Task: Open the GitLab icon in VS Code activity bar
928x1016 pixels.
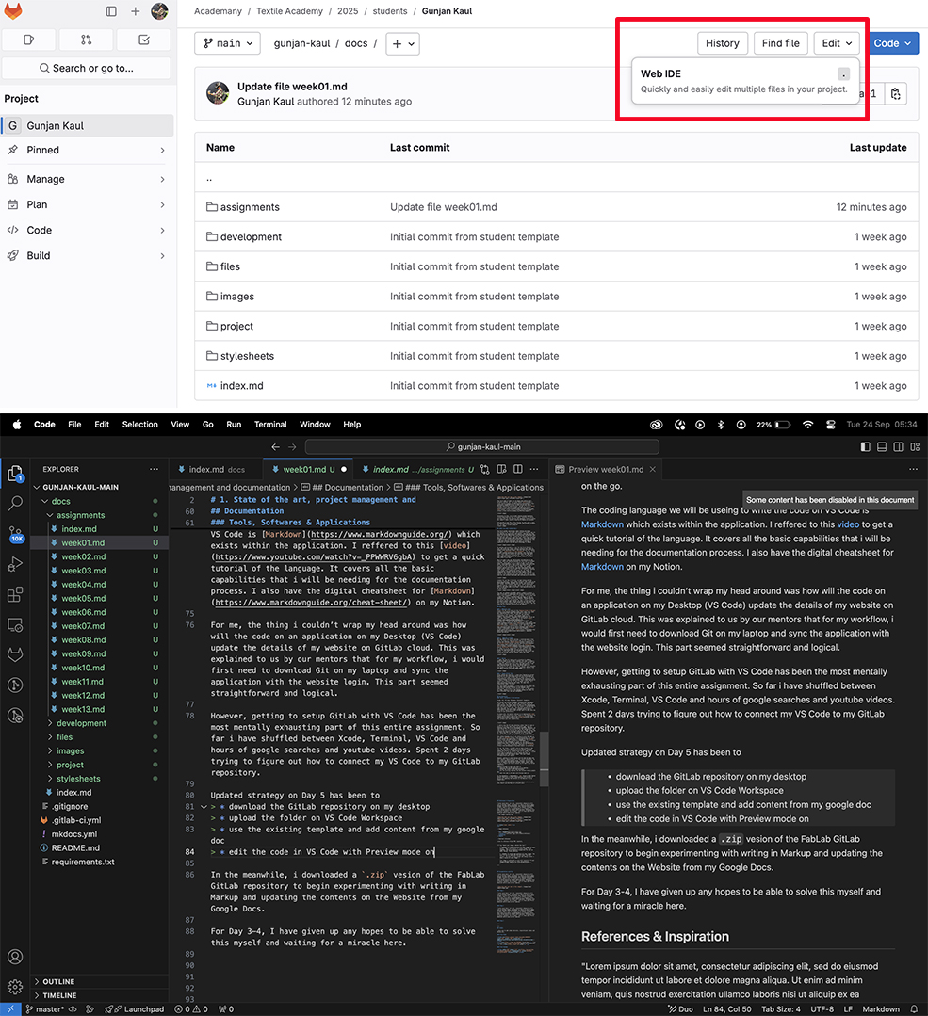Action: (x=15, y=654)
